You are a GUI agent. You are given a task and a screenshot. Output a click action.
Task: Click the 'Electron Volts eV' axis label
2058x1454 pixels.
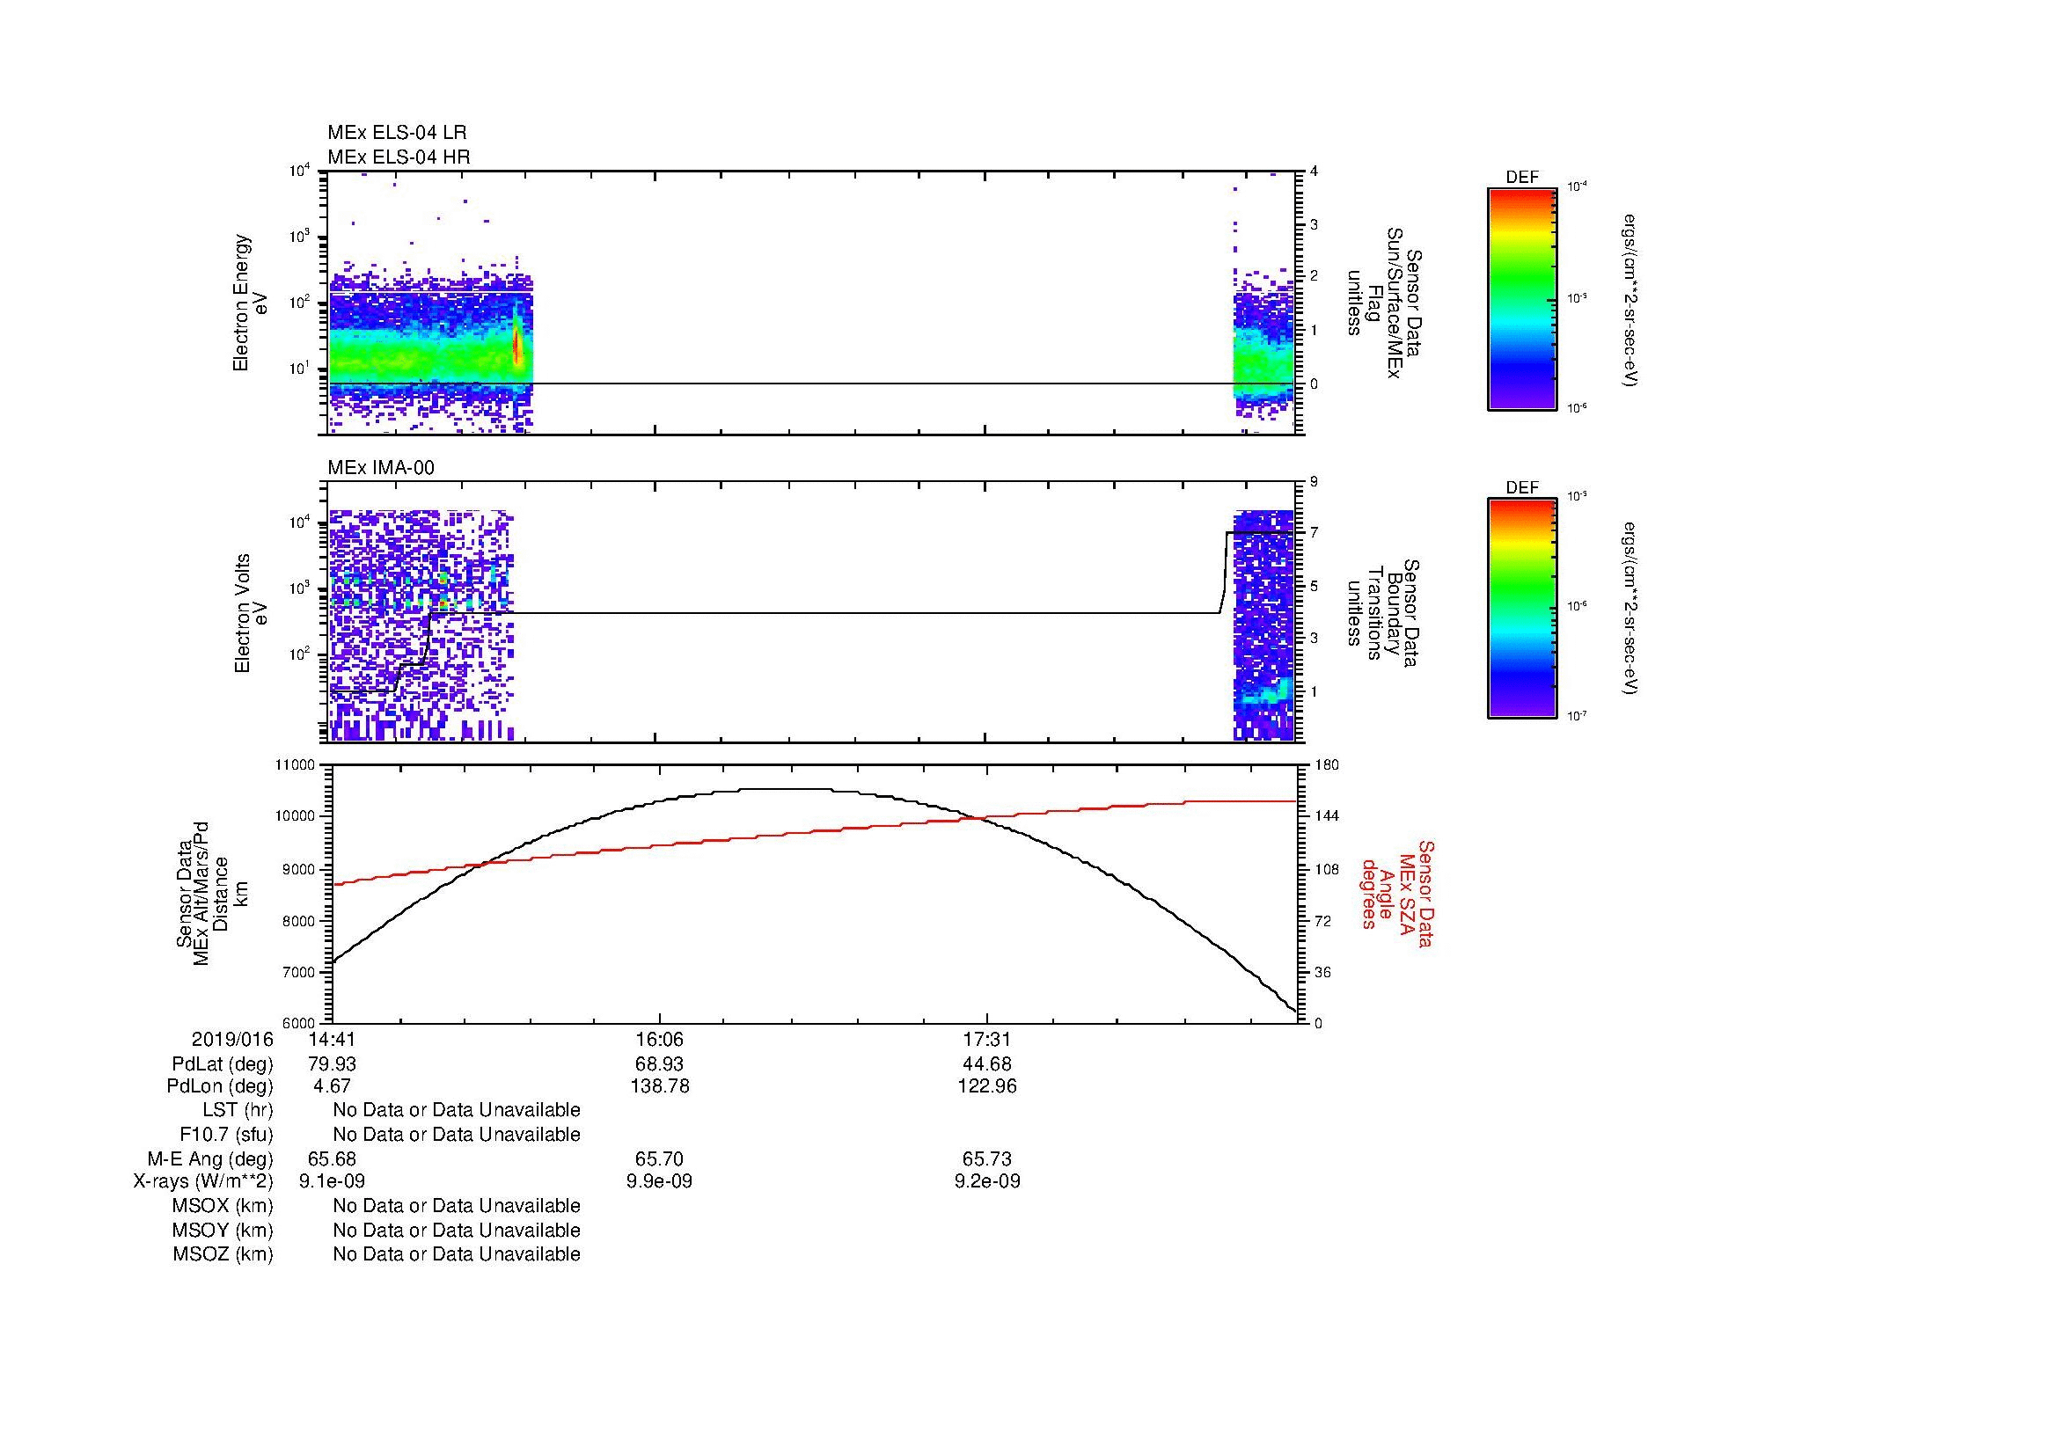click(x=250, y=613)
